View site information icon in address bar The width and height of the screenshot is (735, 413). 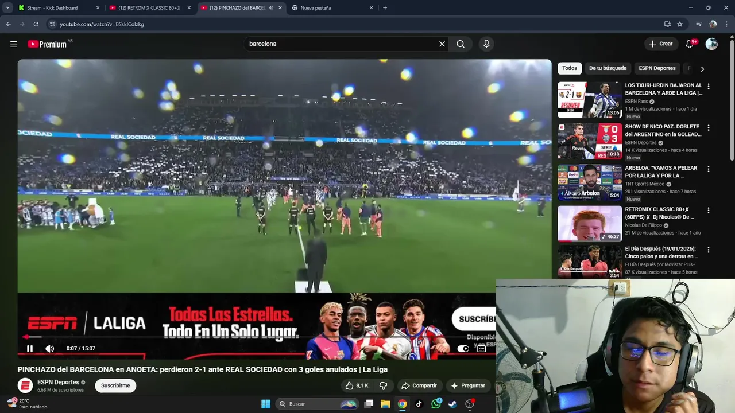(x=52, y=24)
